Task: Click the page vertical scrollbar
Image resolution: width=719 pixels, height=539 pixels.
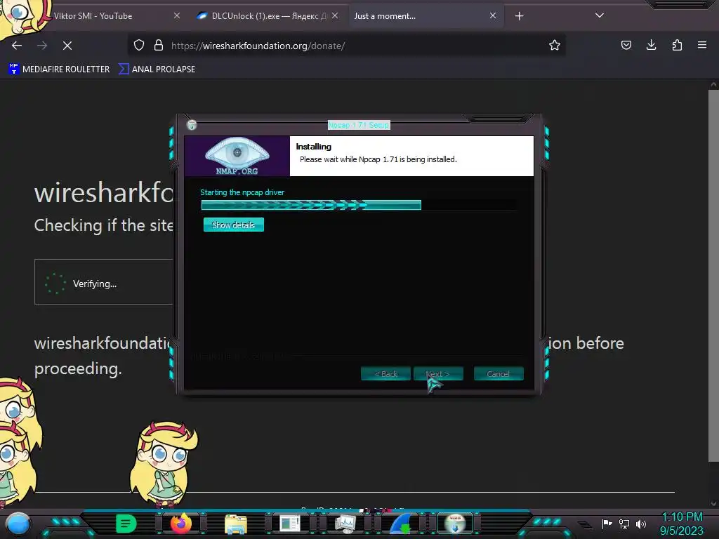Action: [713, 275]
